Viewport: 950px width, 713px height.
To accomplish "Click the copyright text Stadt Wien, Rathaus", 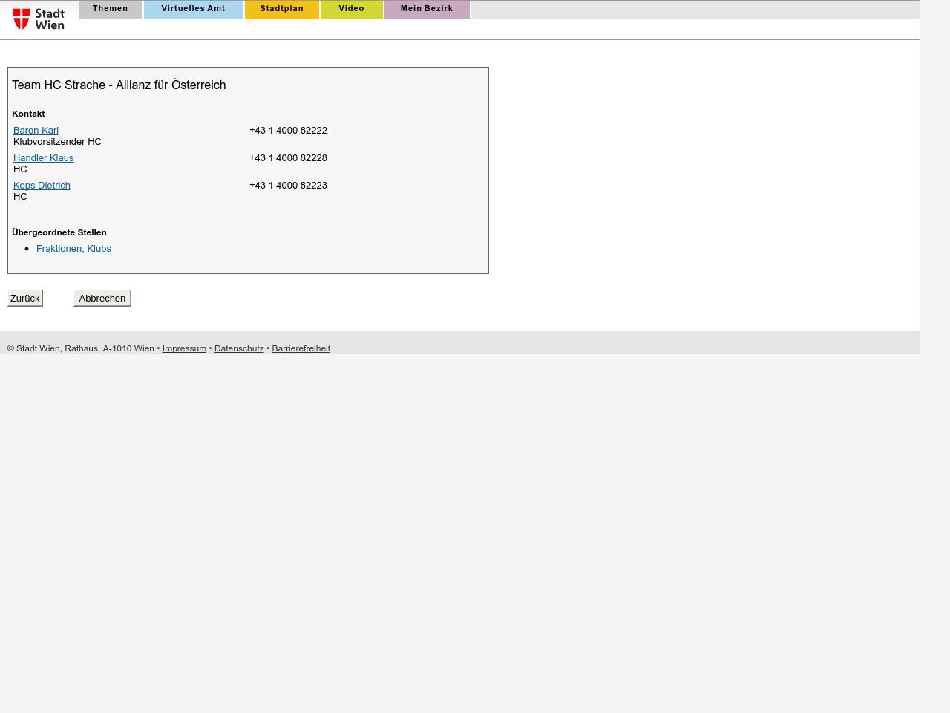I will (x=81, y=348).
